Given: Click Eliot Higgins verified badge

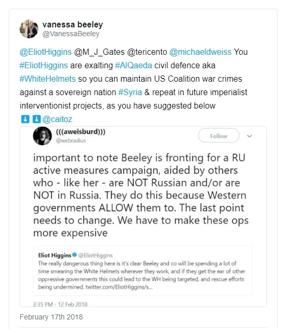Looking at the screenshot, I should point(74,255).
